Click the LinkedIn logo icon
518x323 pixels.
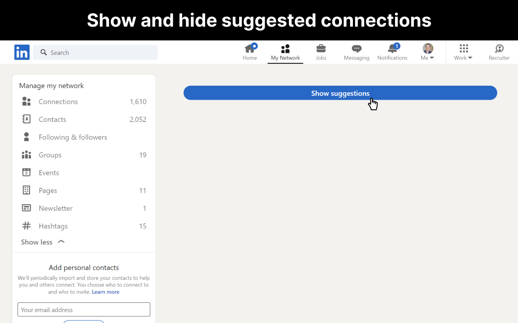coord(22,52)
